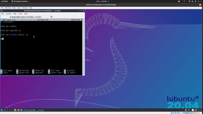Open the VirtualBox View menu

(14, 8)
